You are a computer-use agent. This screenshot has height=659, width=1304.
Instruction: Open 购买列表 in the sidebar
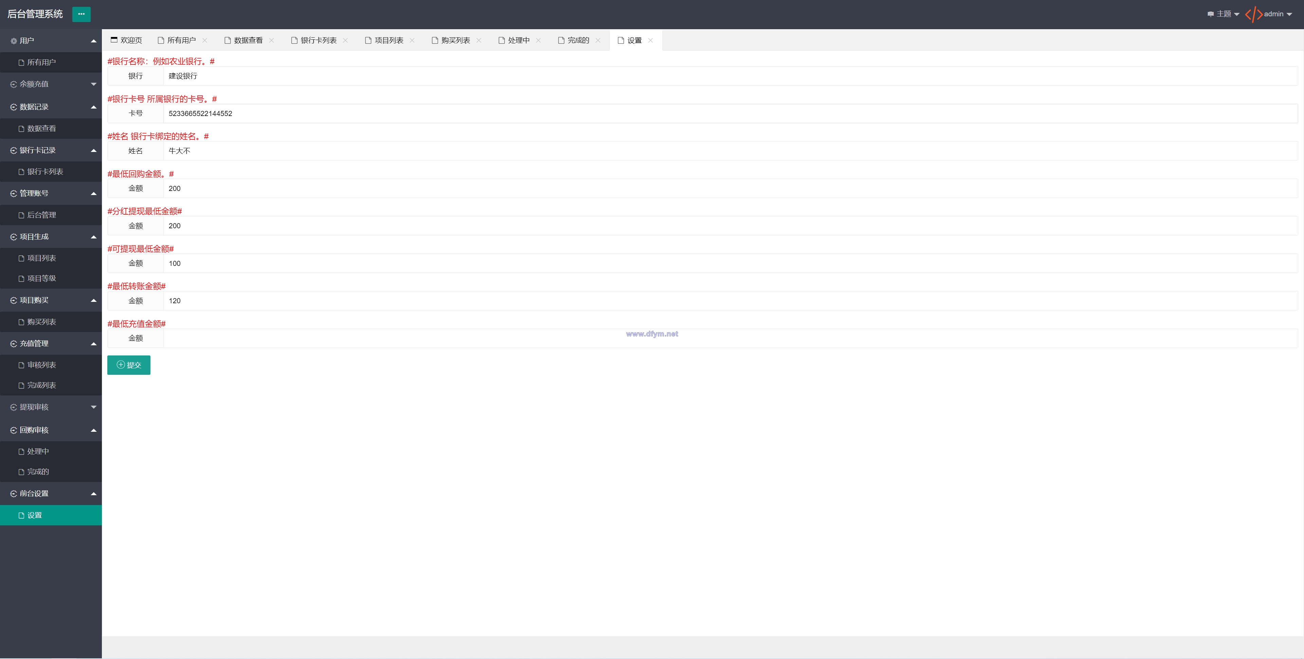click(51, 322)
